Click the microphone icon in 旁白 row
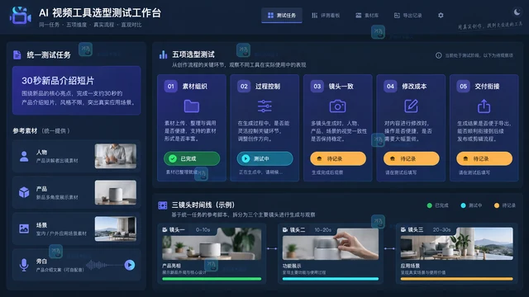This screenshot has height=297, width=529. 24,265
